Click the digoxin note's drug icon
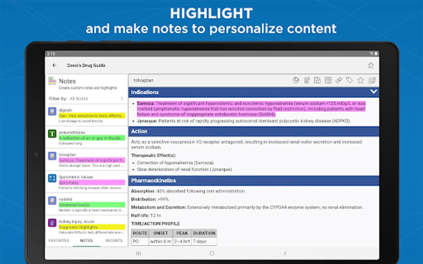This screenshot has height=264, width=423. point(52,111)
